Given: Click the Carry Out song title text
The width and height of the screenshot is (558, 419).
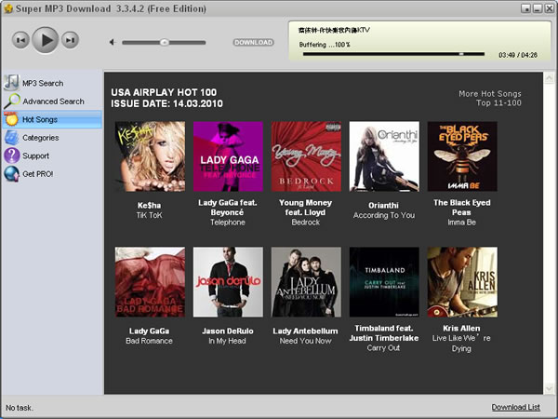Looking at the screenshot, I should click(383, 348).
